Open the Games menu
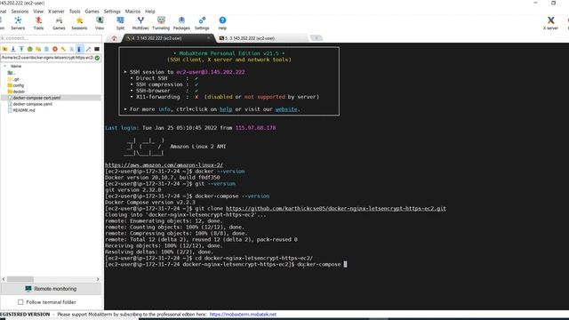This screenshot has width=569, height=320. [x=92, y=12]
